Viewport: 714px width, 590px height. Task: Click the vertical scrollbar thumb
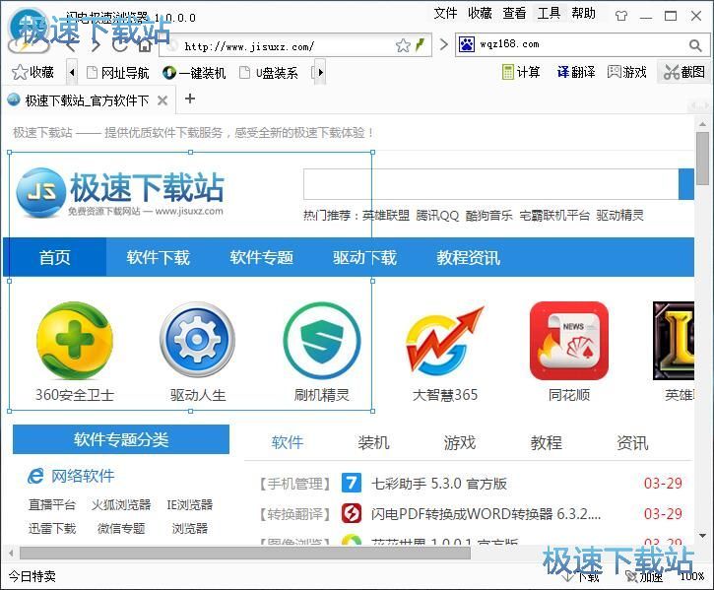click(x=702, y=159)
